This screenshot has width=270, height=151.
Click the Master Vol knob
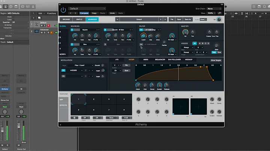point(185,32)
